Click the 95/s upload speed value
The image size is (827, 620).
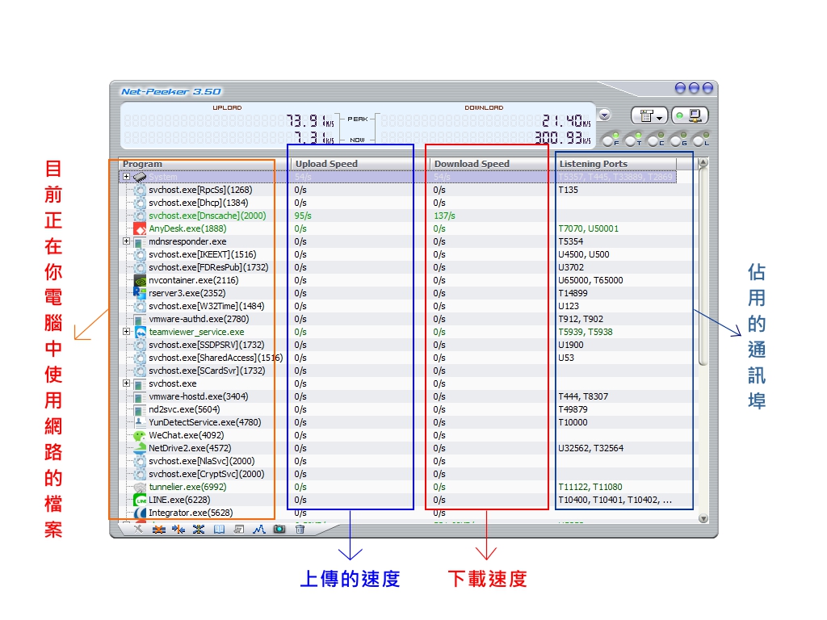click(303, 216)
